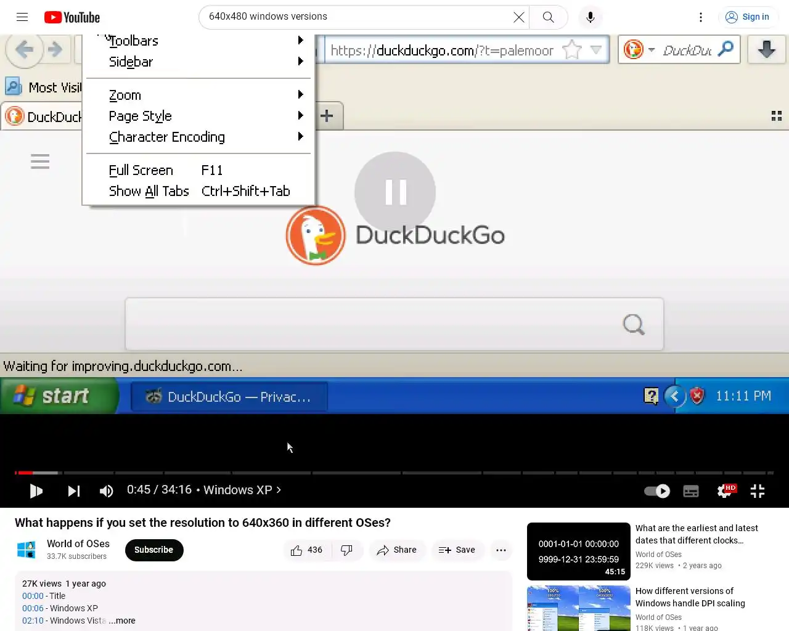This screenshot has width=789, height=631.
Task: Expand description with ...more
Action: [122, 621]
